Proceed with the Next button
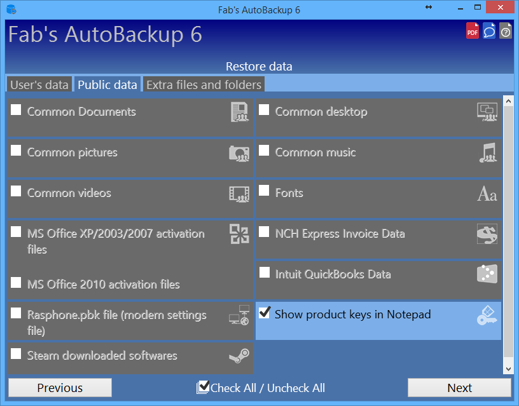Viewport: 519px width, 406px height. [459, 388]
